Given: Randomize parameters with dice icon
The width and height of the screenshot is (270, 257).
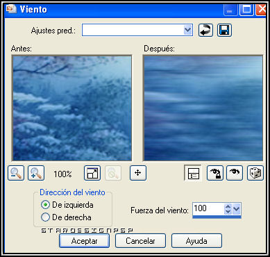Looking at the screenshot, I should (x=255, y=173).
